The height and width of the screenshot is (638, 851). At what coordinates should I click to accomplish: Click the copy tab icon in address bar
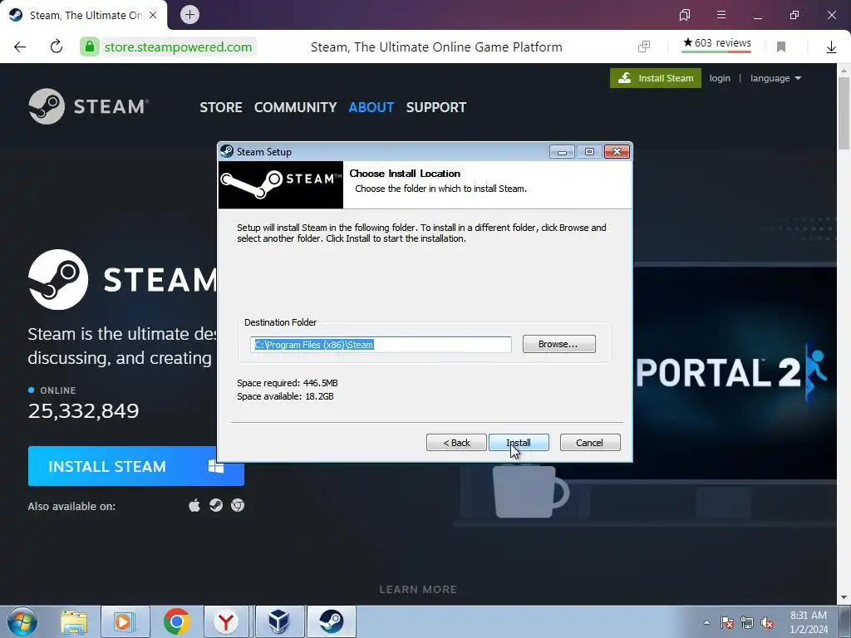coord(644,47)
